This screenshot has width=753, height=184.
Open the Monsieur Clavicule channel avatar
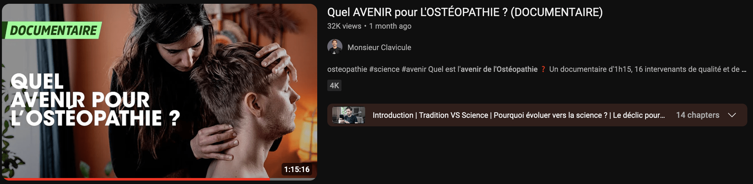click(335, 47)
